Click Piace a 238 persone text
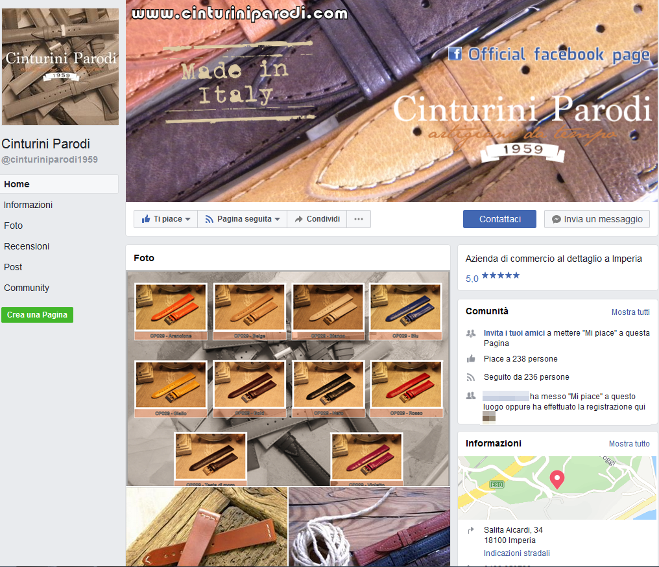Viewport: 659px width, 567px height. [x=520, y=359]
